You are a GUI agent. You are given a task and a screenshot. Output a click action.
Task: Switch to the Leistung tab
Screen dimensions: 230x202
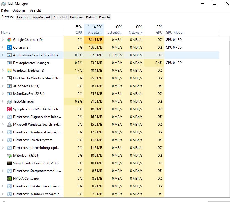tap(23, 17)
